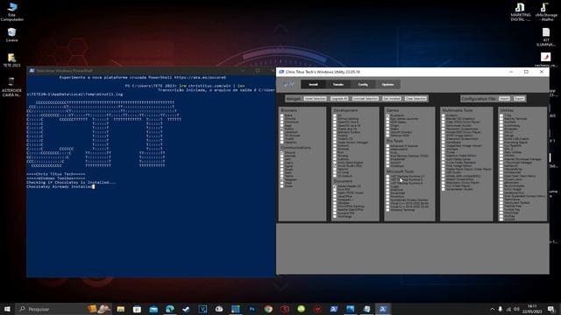Open Microsoft Store from the taskbar
The height and width of the screenshot is (315, 561).
pos(137,309)
